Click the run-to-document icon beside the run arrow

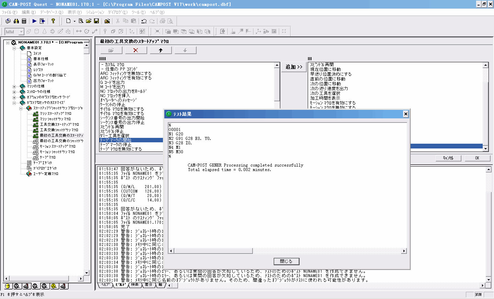click(x=42, y=21)
